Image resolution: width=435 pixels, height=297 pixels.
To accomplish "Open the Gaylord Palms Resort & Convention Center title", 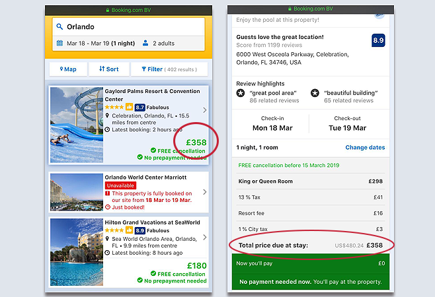I will [x=152, y=95].
